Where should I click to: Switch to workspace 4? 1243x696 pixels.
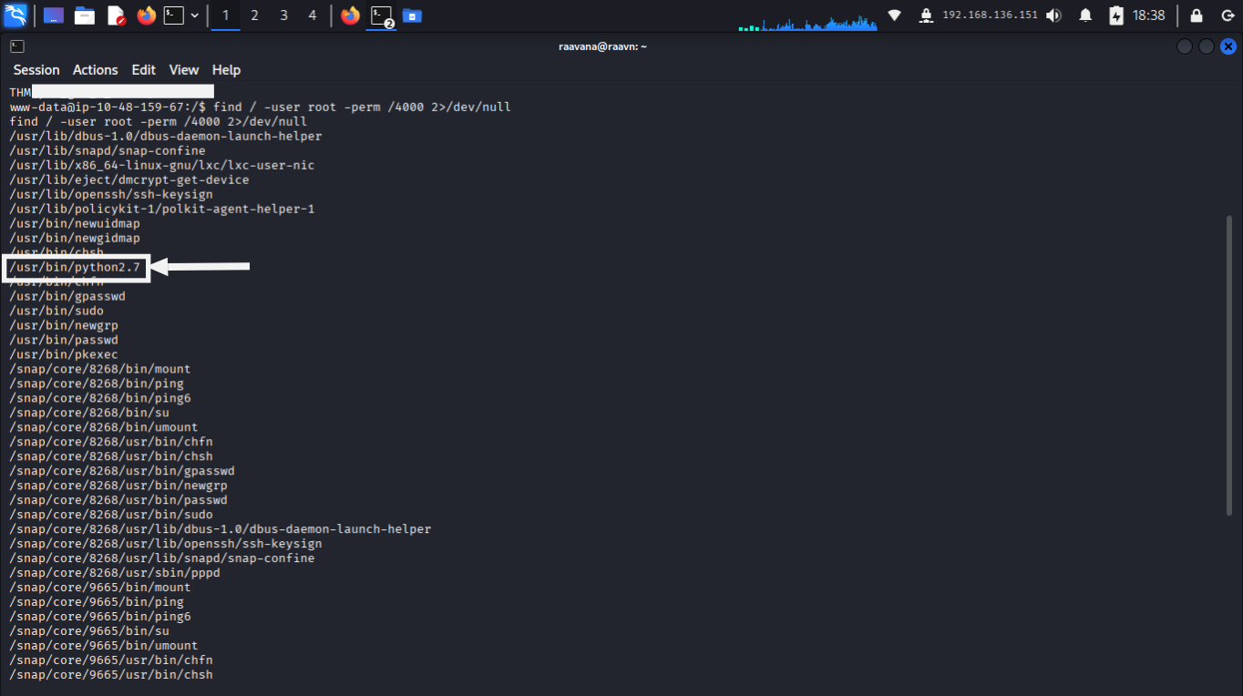[313, 15]
